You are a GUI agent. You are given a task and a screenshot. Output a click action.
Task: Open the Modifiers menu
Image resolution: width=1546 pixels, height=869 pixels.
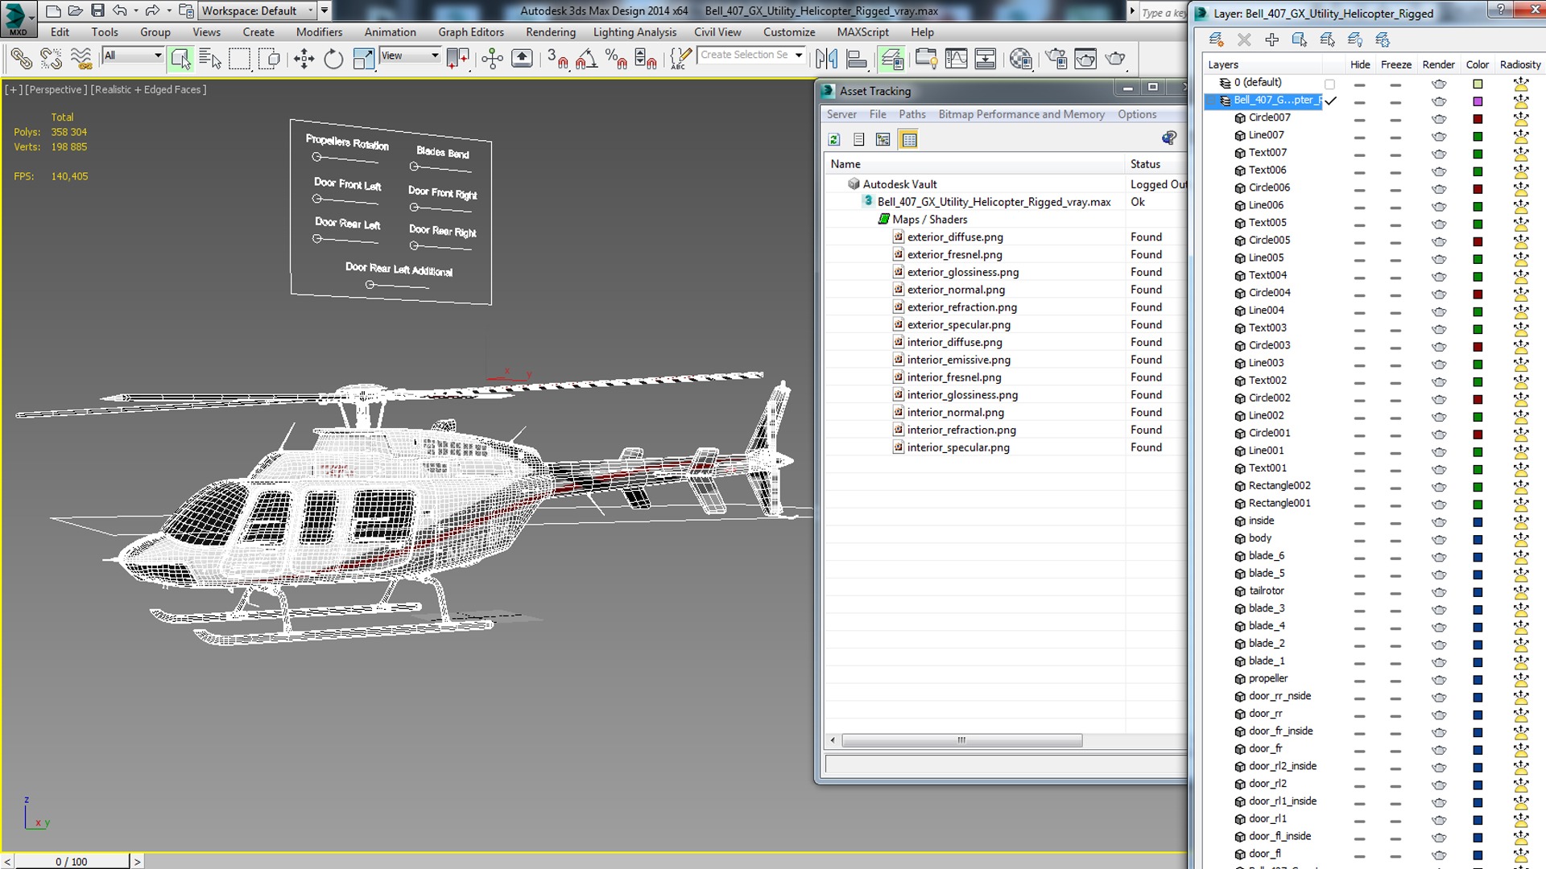click(319, 32)
